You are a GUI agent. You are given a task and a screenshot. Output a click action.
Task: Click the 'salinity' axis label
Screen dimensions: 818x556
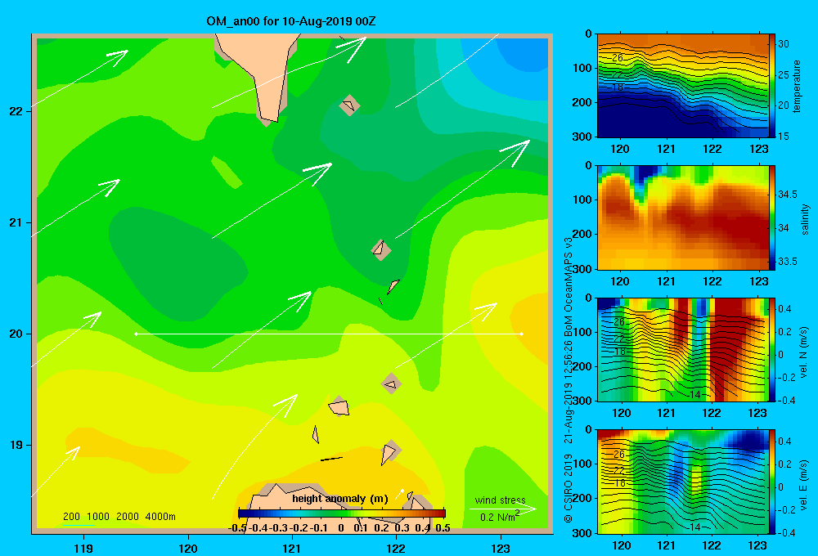[805, 219]
